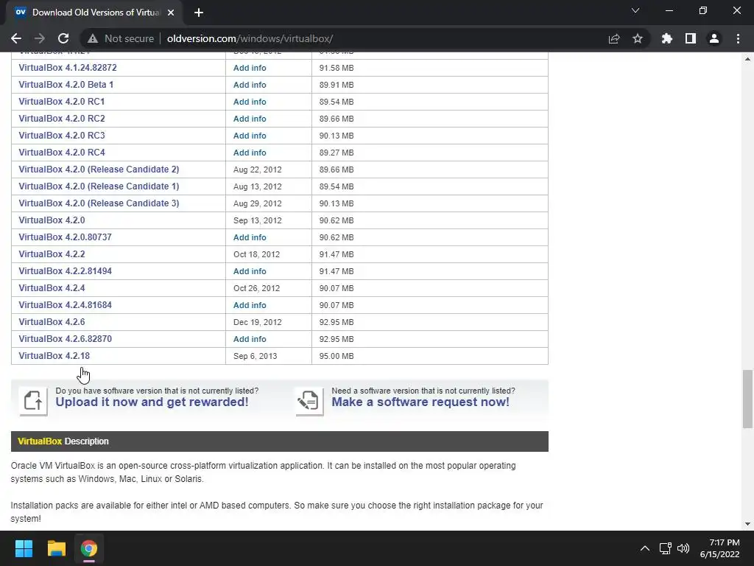Screen dimensions: 754x566
Task: Open VirtualBox 4.2.0 RC3 link
Action: [x=62, y=136]
